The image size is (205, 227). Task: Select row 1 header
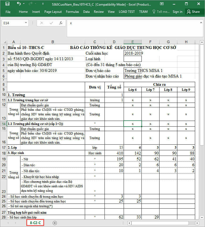[4, 48]
